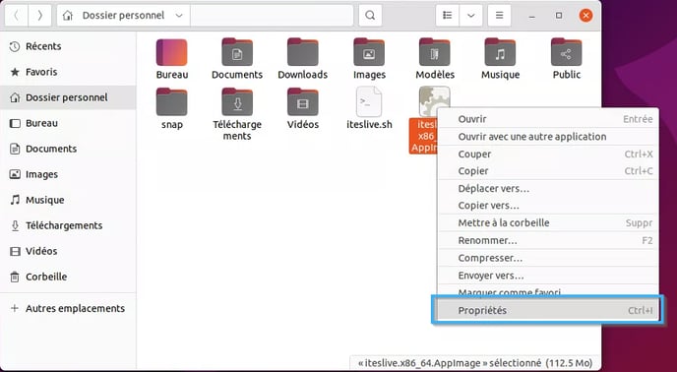Open Images in the sidebar
This screenshot has width=677, height=372.
[68, 174]
